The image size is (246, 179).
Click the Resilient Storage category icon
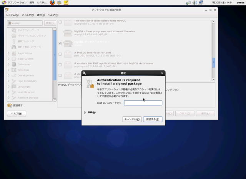point(14,98)
